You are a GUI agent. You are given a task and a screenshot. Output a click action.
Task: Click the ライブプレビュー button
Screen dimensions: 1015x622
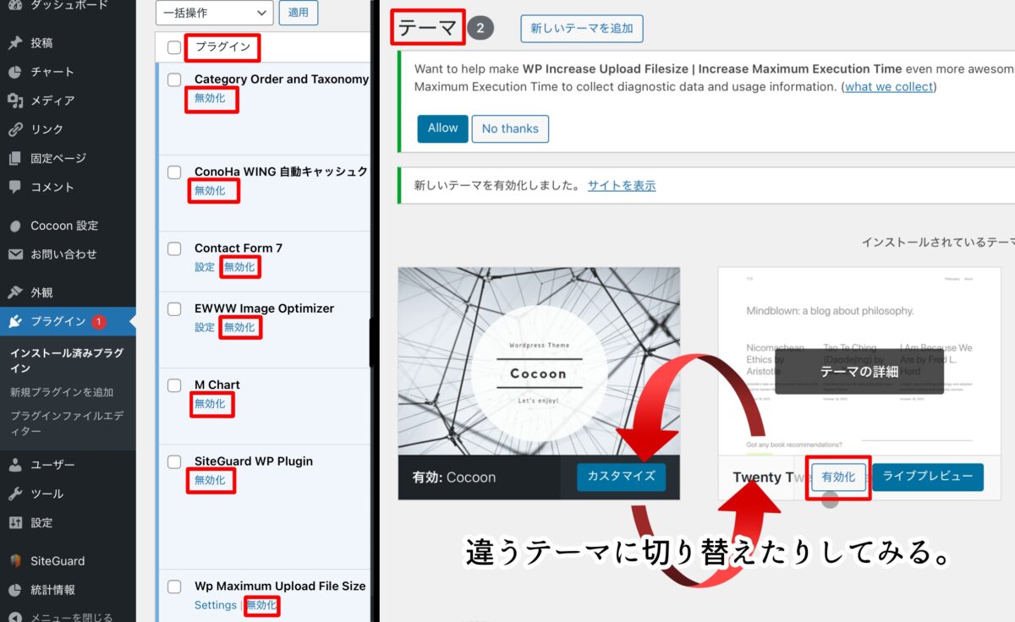[928, 477]
